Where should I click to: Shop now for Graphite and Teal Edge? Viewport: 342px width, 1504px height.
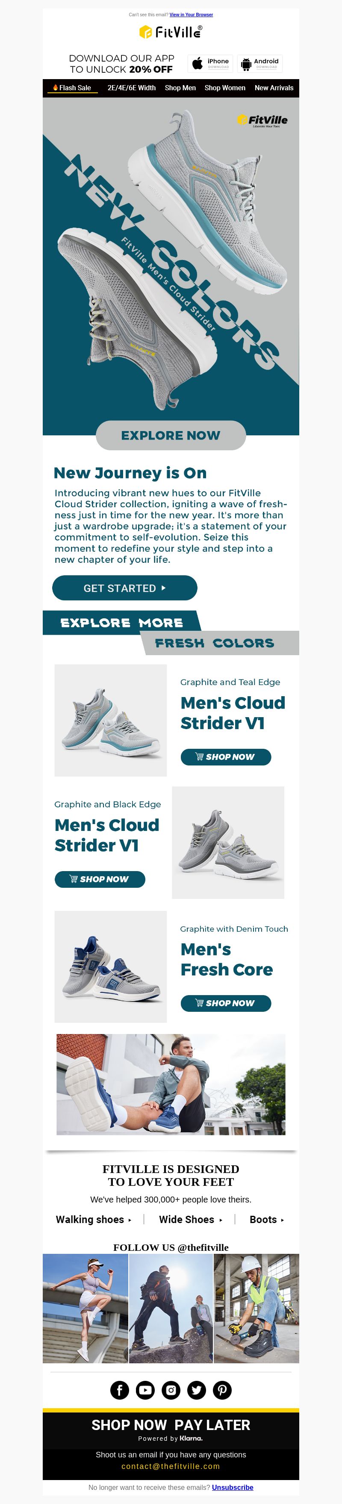[x=226, y=756]
